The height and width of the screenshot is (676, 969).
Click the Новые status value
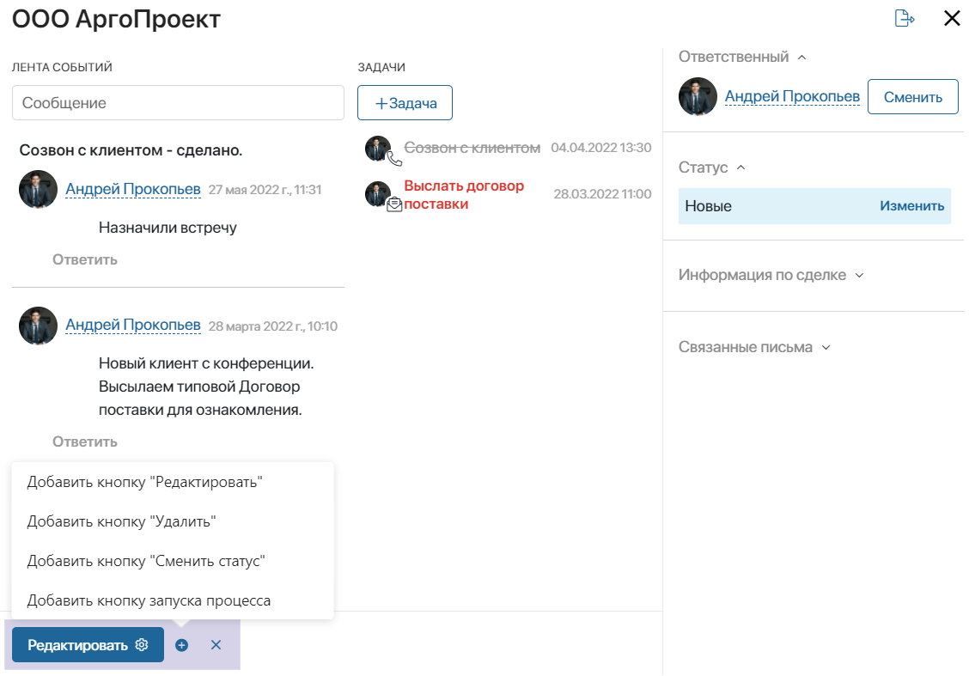click(x=708, y=206)
